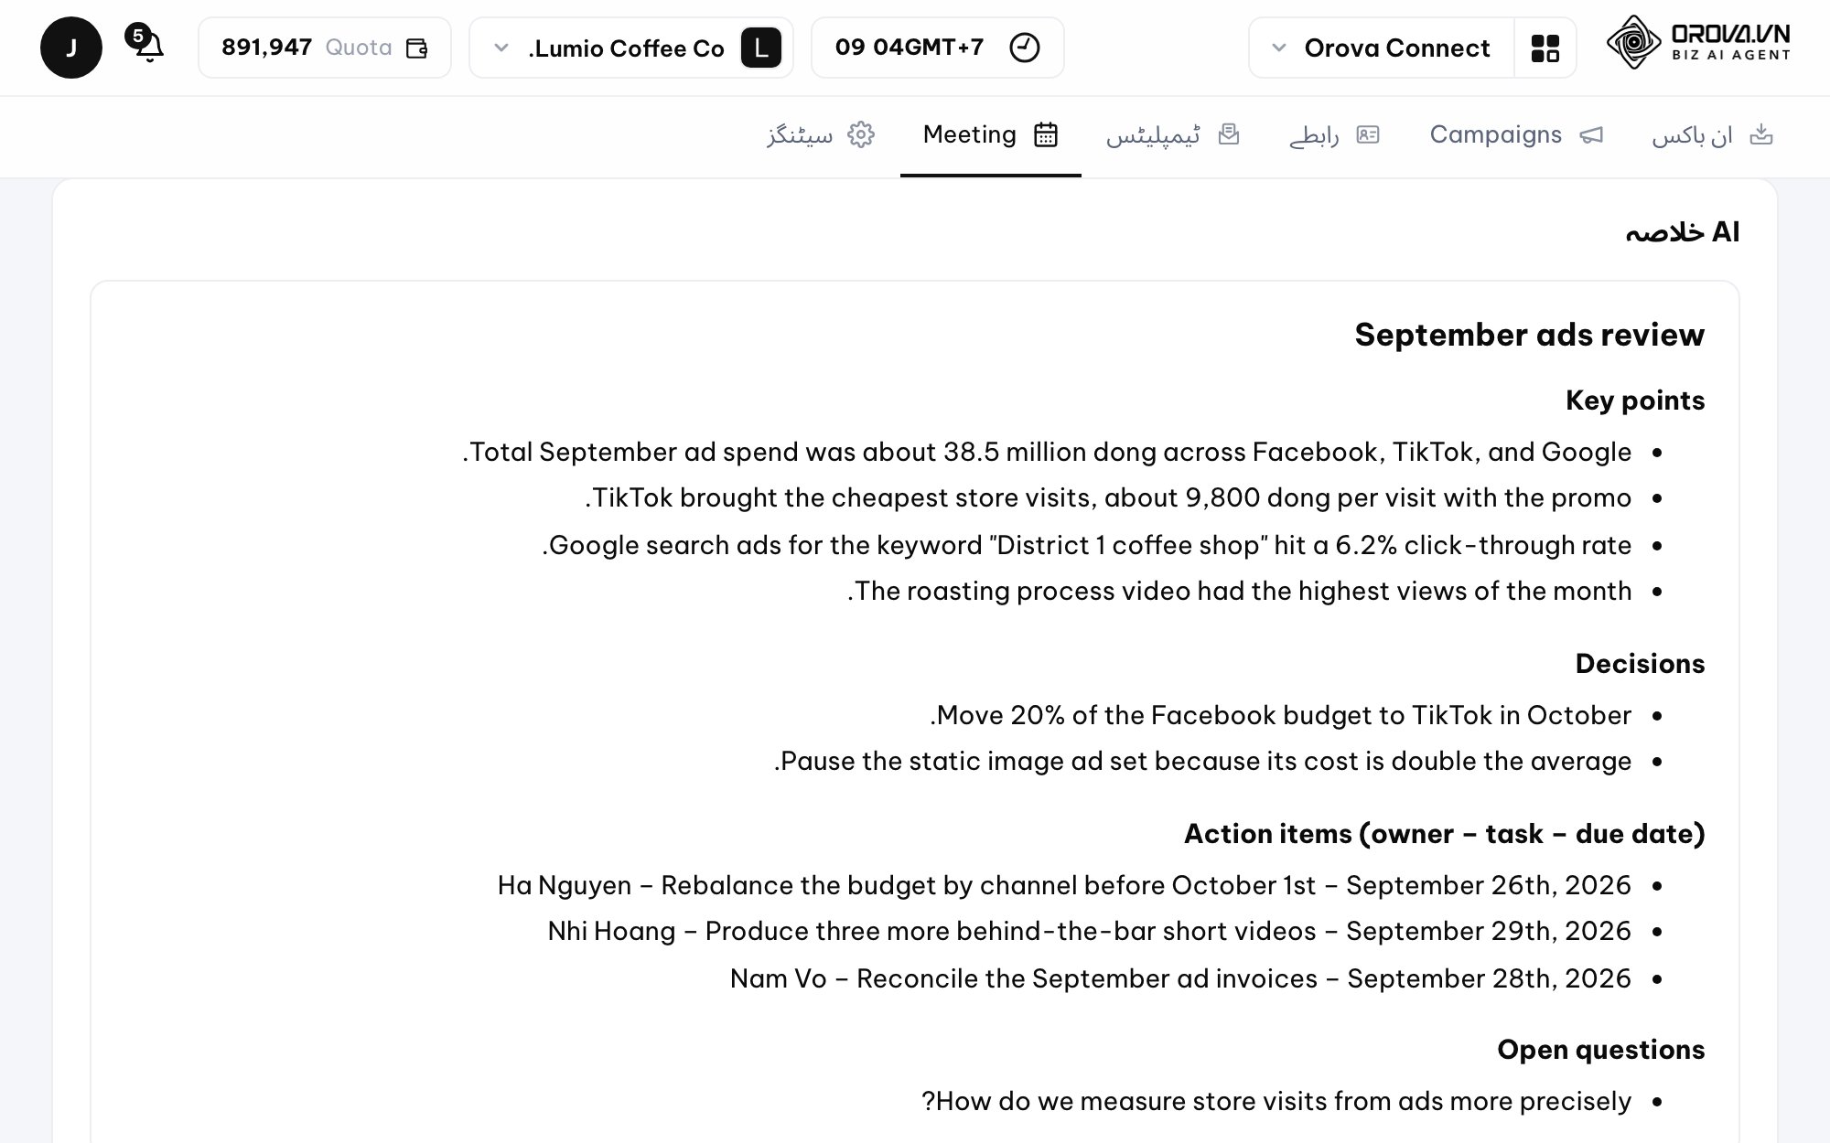Click the clock icon beside 09 04GMT+7

pos(1024,48)
